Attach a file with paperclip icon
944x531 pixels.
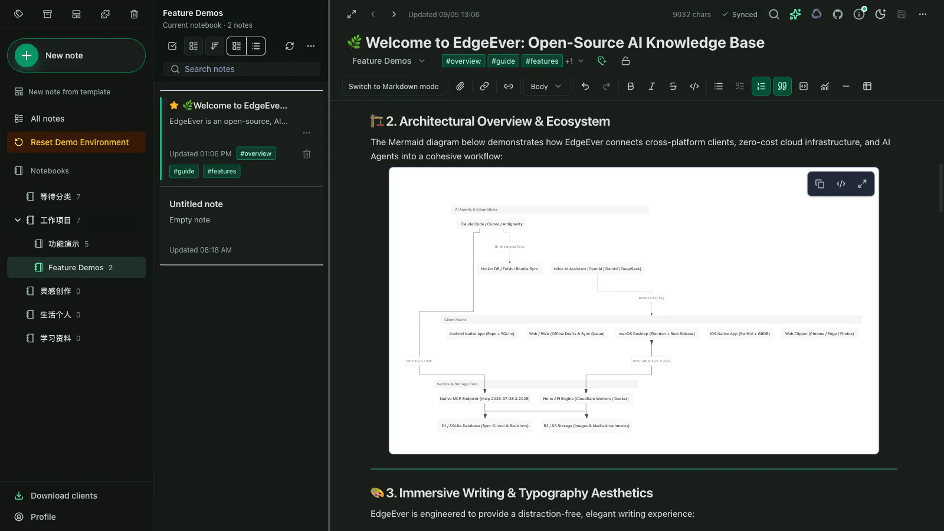pos(460,86)
